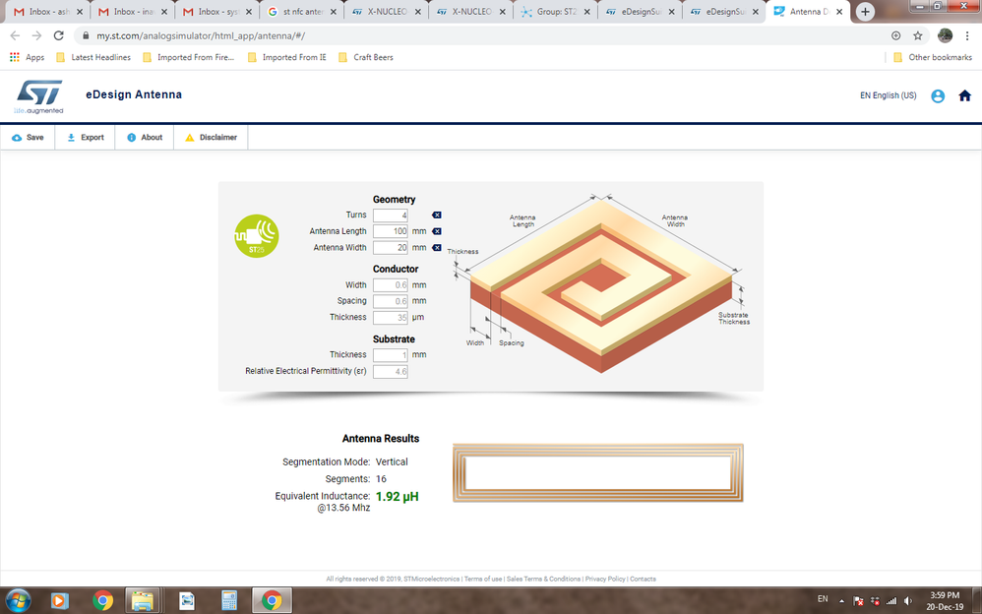Bookmark this page with star icon

pyautogui.click(x=917, y=35)
